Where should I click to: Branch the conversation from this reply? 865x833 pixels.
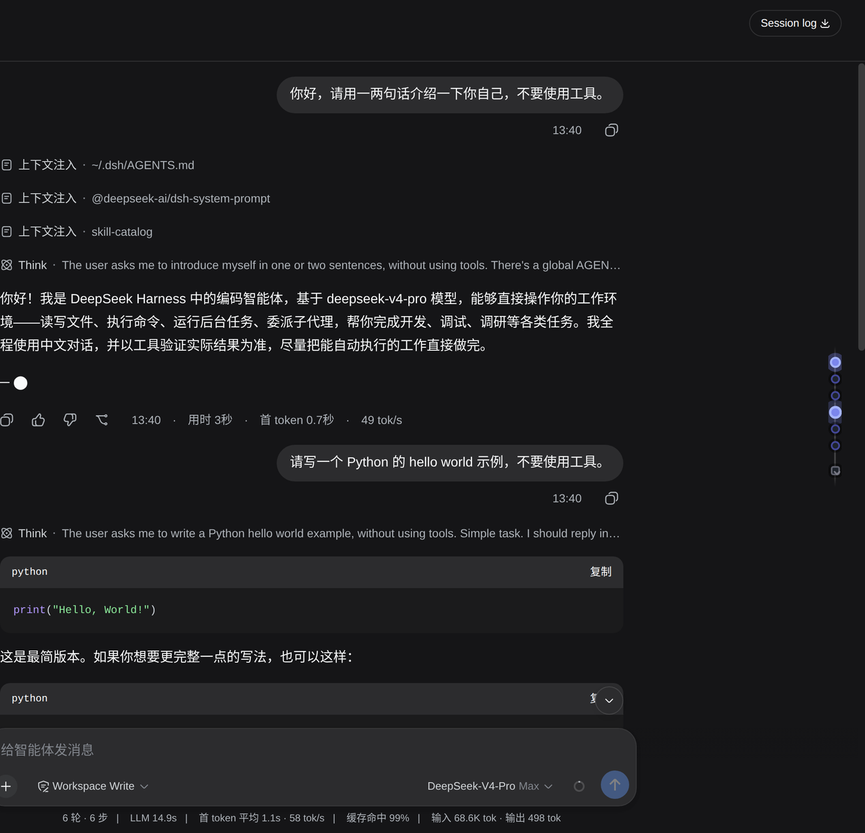[102, 420]
